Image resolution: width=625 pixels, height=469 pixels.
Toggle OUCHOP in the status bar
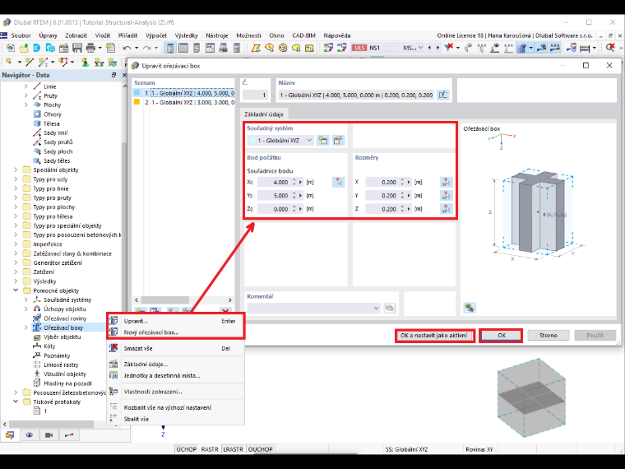tap(261, 449)
